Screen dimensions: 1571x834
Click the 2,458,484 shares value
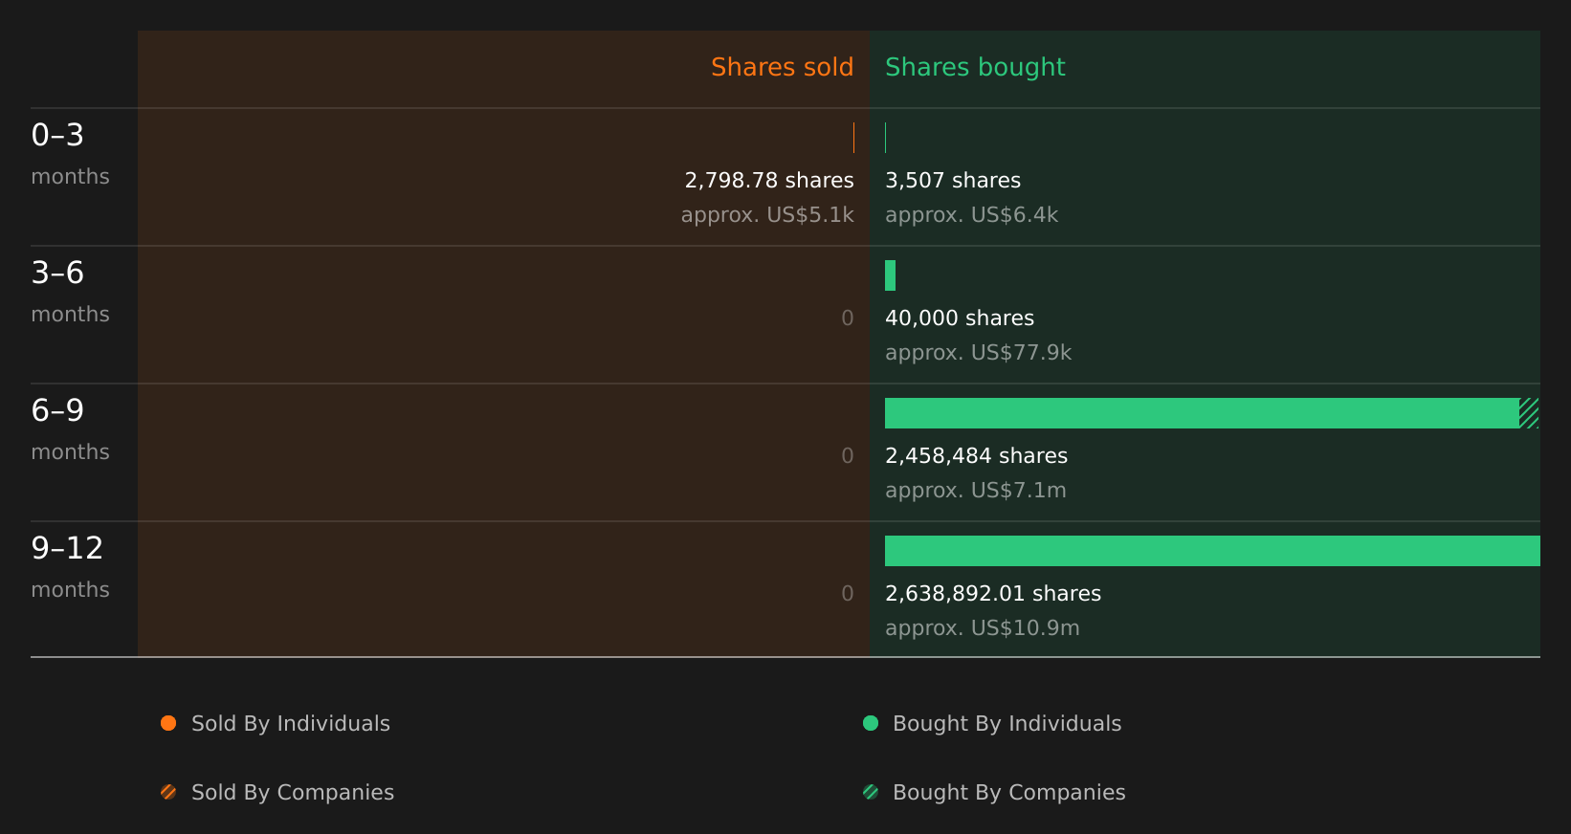click(x=976, y=456)
